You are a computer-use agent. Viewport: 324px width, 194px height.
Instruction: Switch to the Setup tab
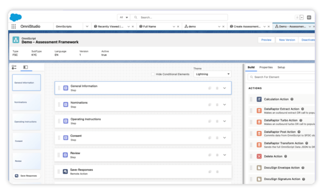[x=281, y=67]
